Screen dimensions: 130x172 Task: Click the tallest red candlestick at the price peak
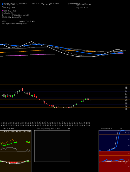[23, 89]
